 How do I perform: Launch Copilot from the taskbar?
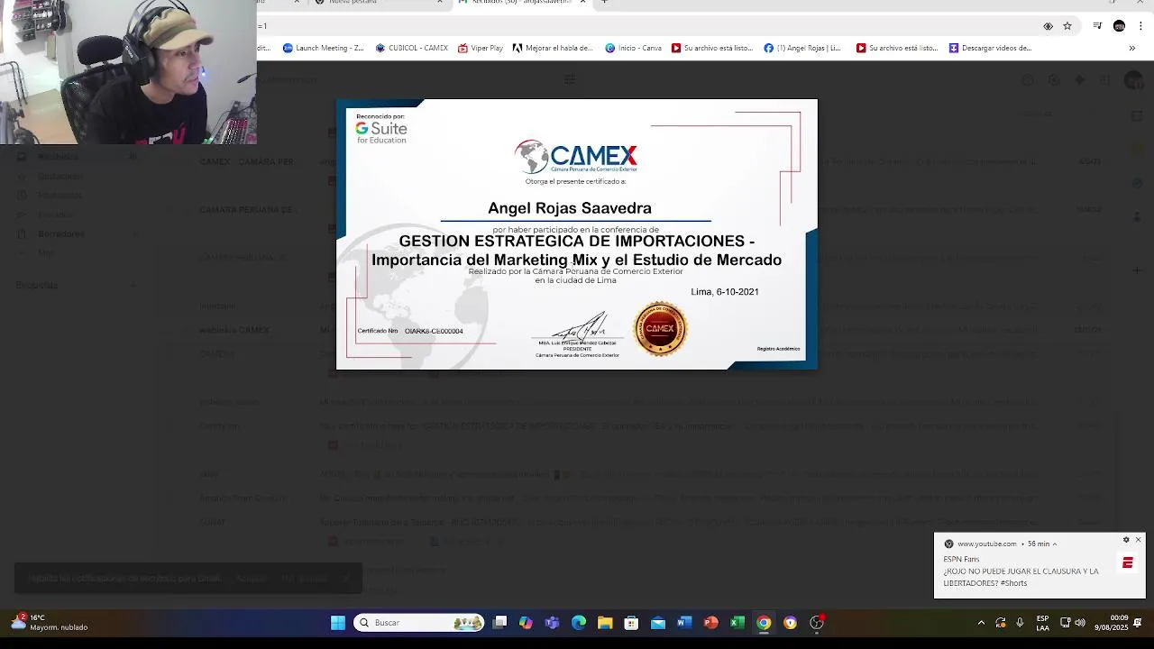tap(527, 622)
